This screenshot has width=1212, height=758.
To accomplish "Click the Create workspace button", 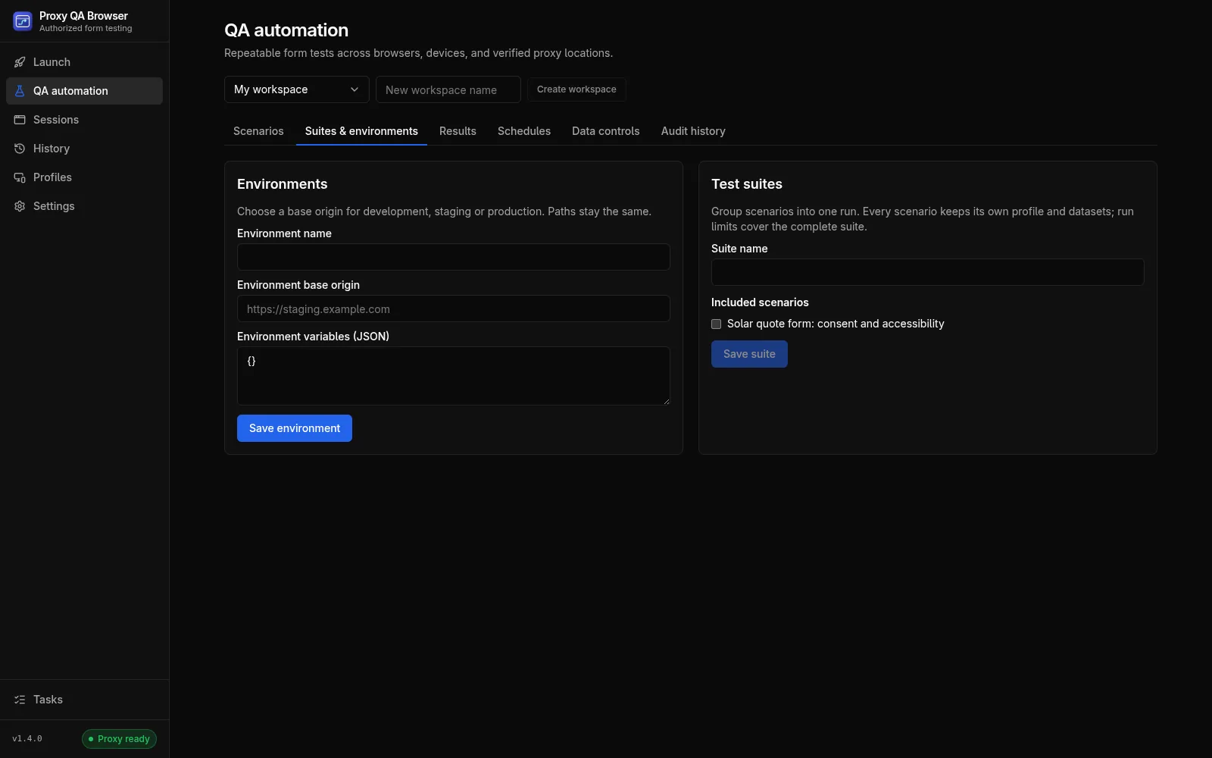I will click(576, 89).
